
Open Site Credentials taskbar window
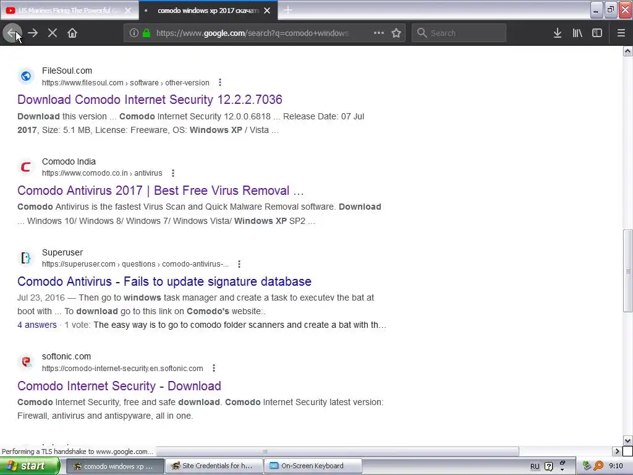[214, 466]
